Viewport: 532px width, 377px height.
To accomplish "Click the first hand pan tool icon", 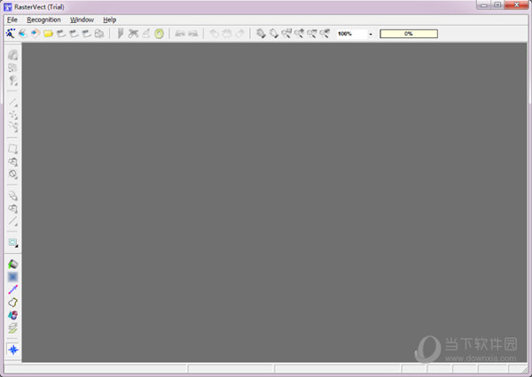I will tap(261, 33).
